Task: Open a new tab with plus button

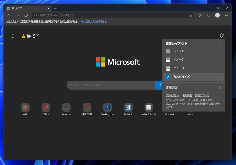Action: (55, 8)
